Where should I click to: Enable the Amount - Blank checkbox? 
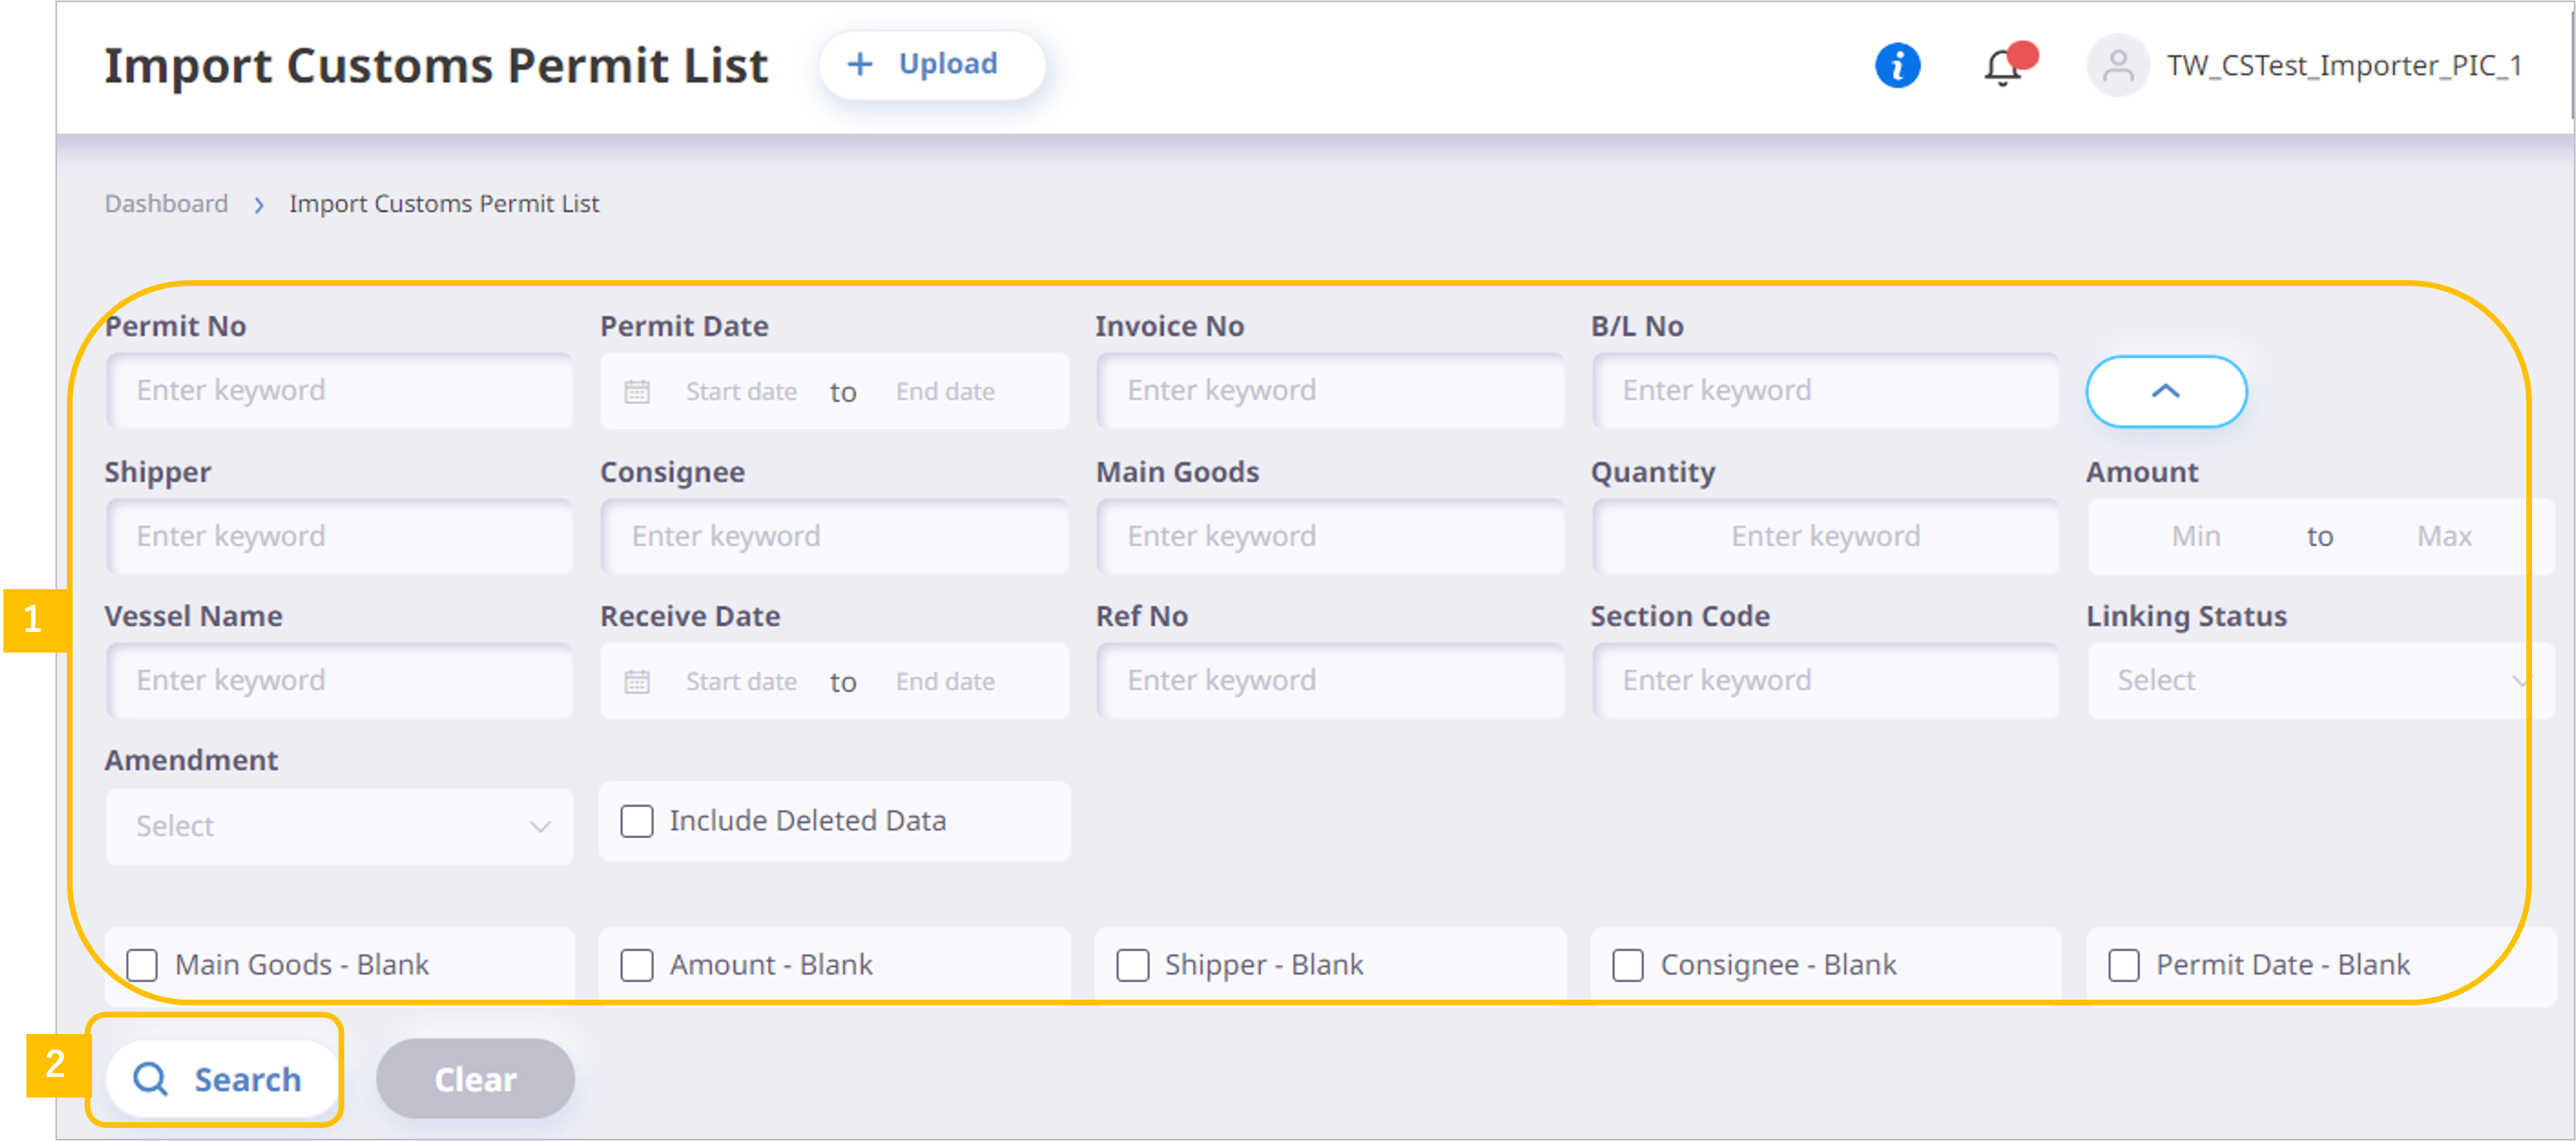tap(636, 965)
